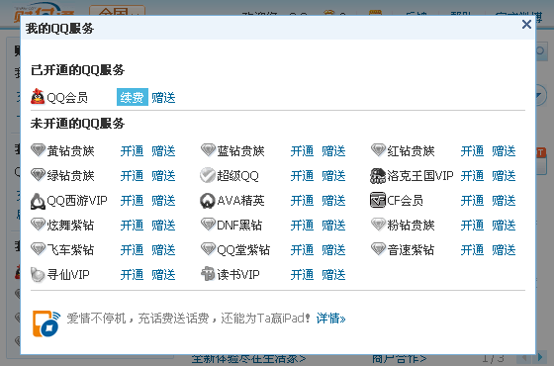Click 续费 button for QQ会员
The height and width of the screenshot is (366, 554).
pyautogui.click(x=133, y=97)
